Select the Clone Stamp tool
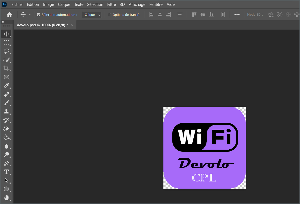The height and width of the screenshot is (204, 300). pyautogui.click(x=6, y=112)
